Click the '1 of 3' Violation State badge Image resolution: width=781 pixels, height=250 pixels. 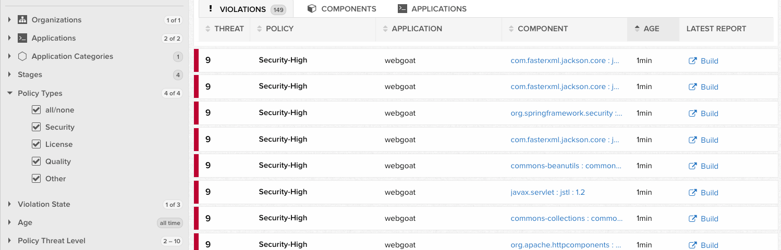click(x=173, y=205)
